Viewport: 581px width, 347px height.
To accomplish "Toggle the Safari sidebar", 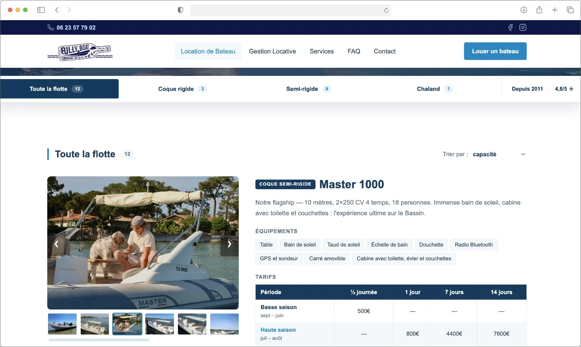I will coord(41,10).
